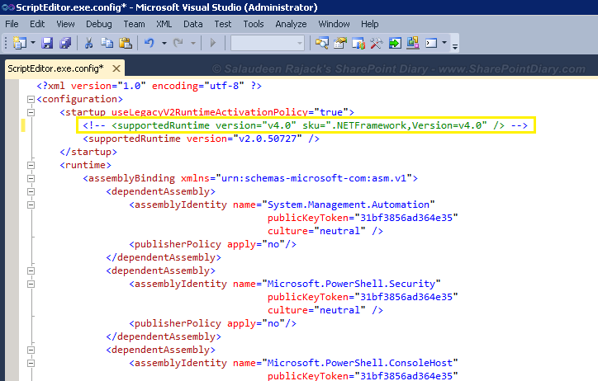Open the Solution Configurations combo box
This screenshot has height=381, width=598.
[x=267, y=43]
